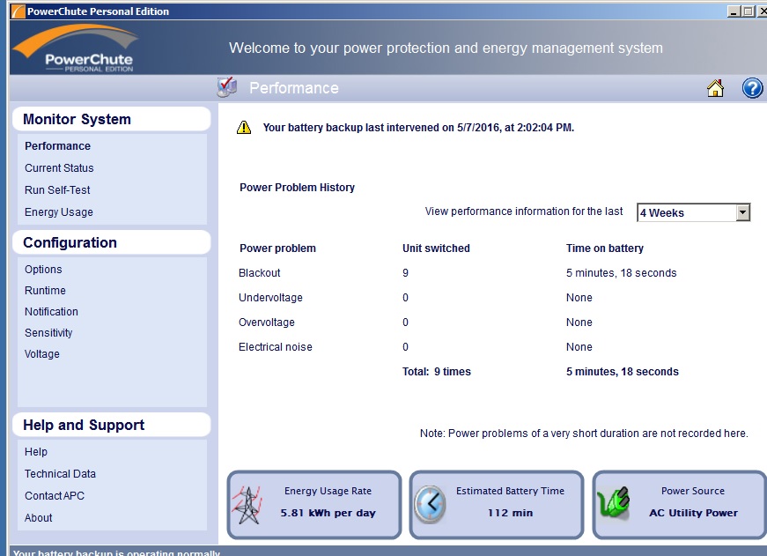
Task: Open Energy Usage page
Action: (59, 212)
